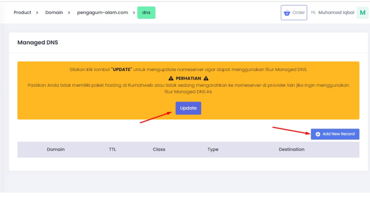Click the TTL column header
370x197 pixels.
click(x=112, y=149)
